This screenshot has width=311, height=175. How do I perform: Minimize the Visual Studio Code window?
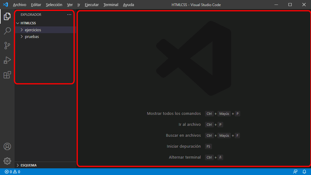276,5
